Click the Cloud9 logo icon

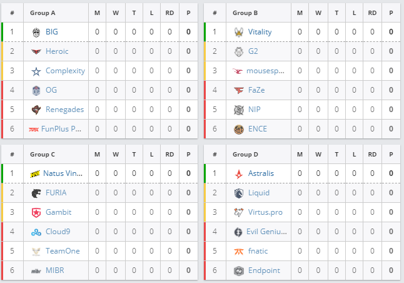pyautogui.click(x=36, y=232)
